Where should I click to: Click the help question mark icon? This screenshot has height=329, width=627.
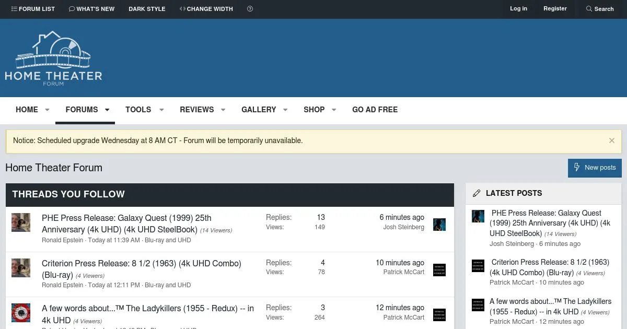(x=250, y=9)
